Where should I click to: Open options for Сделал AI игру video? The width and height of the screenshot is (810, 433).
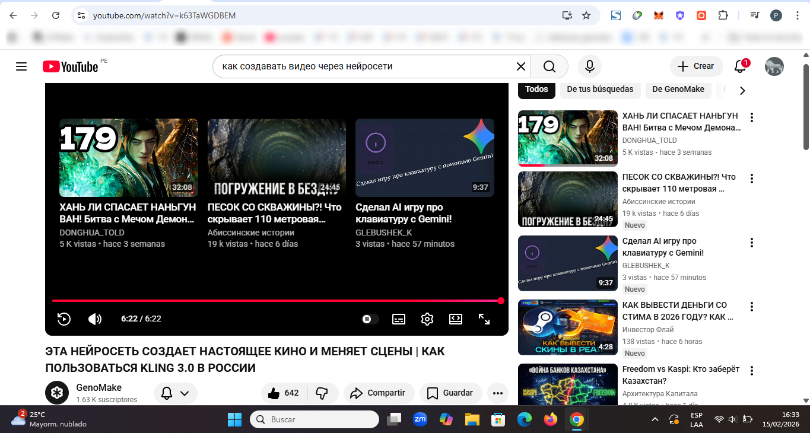click(x=752, y=243)
